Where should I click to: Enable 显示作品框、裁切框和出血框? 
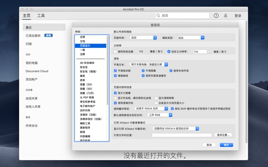(x=115, y=98)
